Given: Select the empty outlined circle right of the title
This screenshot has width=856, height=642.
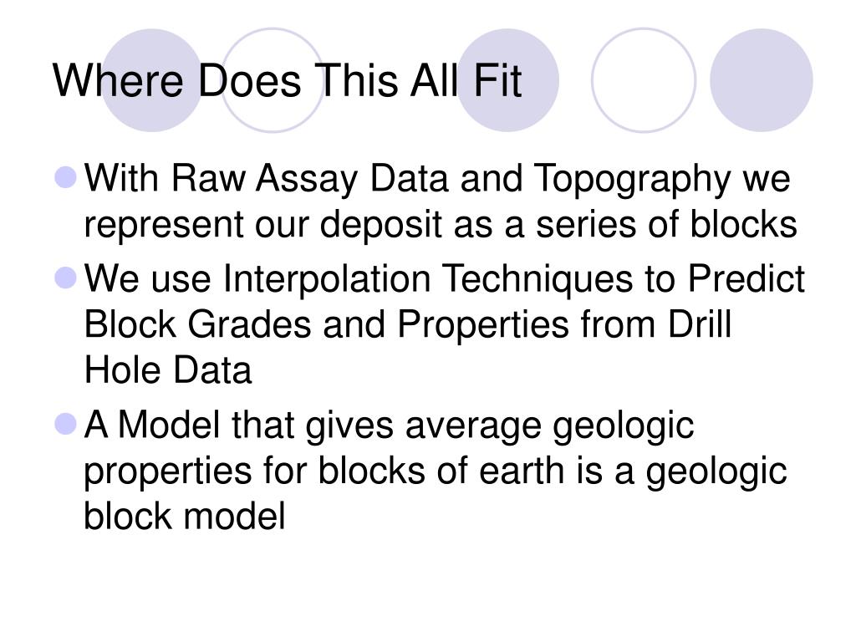Looking at the screenshot, I should point(644,80).
